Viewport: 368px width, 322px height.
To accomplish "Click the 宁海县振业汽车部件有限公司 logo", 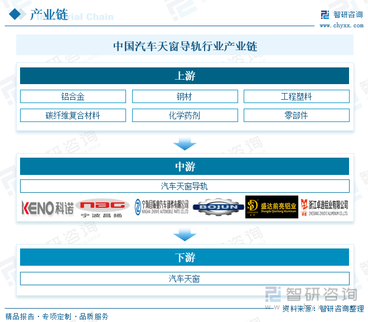I will (162, 207).
